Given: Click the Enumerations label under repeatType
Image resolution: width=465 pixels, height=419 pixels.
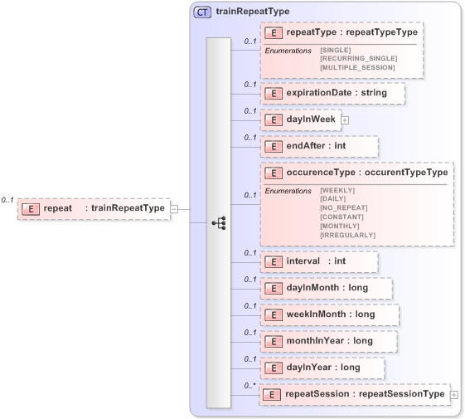Looking at the screenshot, I should click(288, 51).
